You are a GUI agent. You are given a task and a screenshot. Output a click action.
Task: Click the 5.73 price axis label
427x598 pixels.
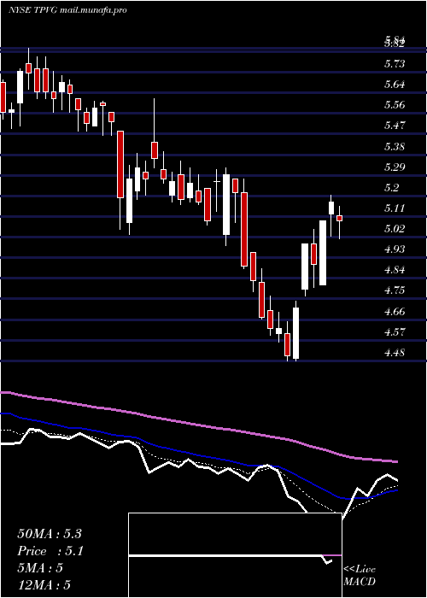395,64
